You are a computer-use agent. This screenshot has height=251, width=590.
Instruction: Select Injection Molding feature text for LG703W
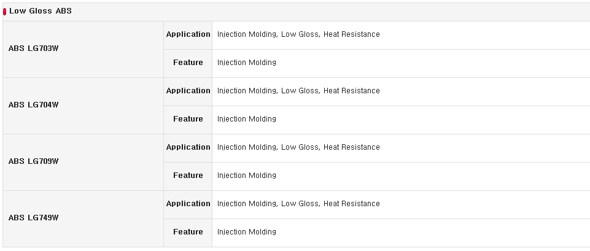(246, 63)
